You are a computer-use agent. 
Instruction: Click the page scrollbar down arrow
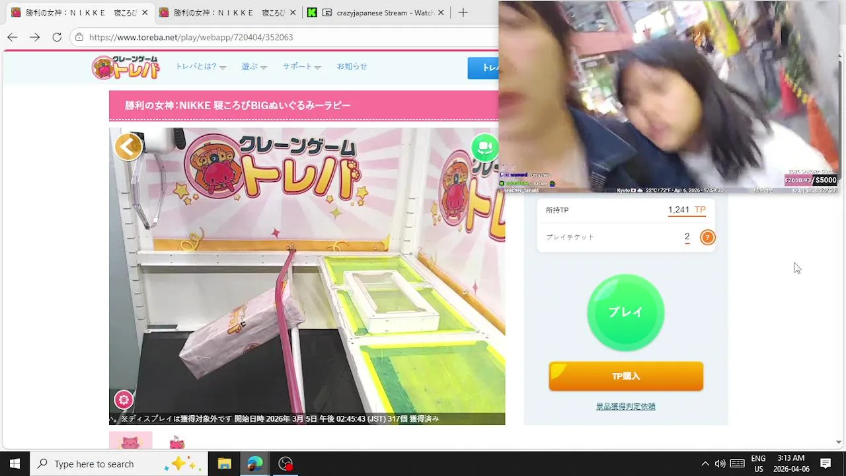839,442
